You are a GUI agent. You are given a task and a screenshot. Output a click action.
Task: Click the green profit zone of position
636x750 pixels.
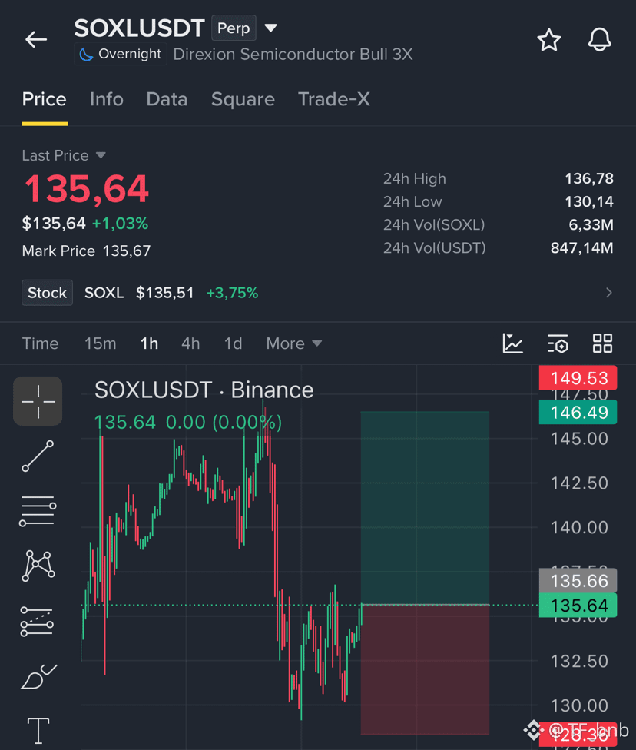click(425, 507)
